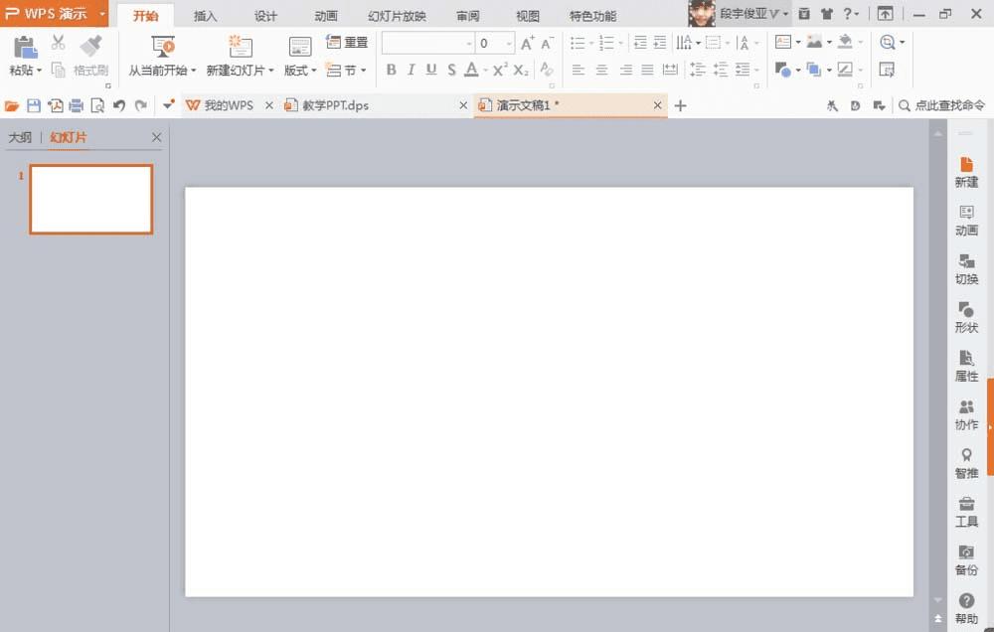Click the shape fill bucket icon

[x=845, y=42]
